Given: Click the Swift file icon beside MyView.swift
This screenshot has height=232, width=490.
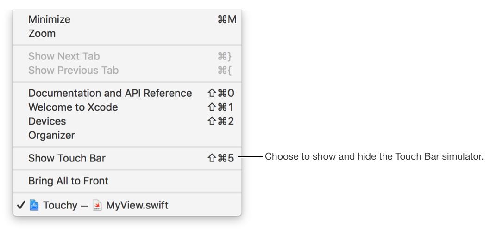Looking at the screenshot, I should tap(97, 205).
